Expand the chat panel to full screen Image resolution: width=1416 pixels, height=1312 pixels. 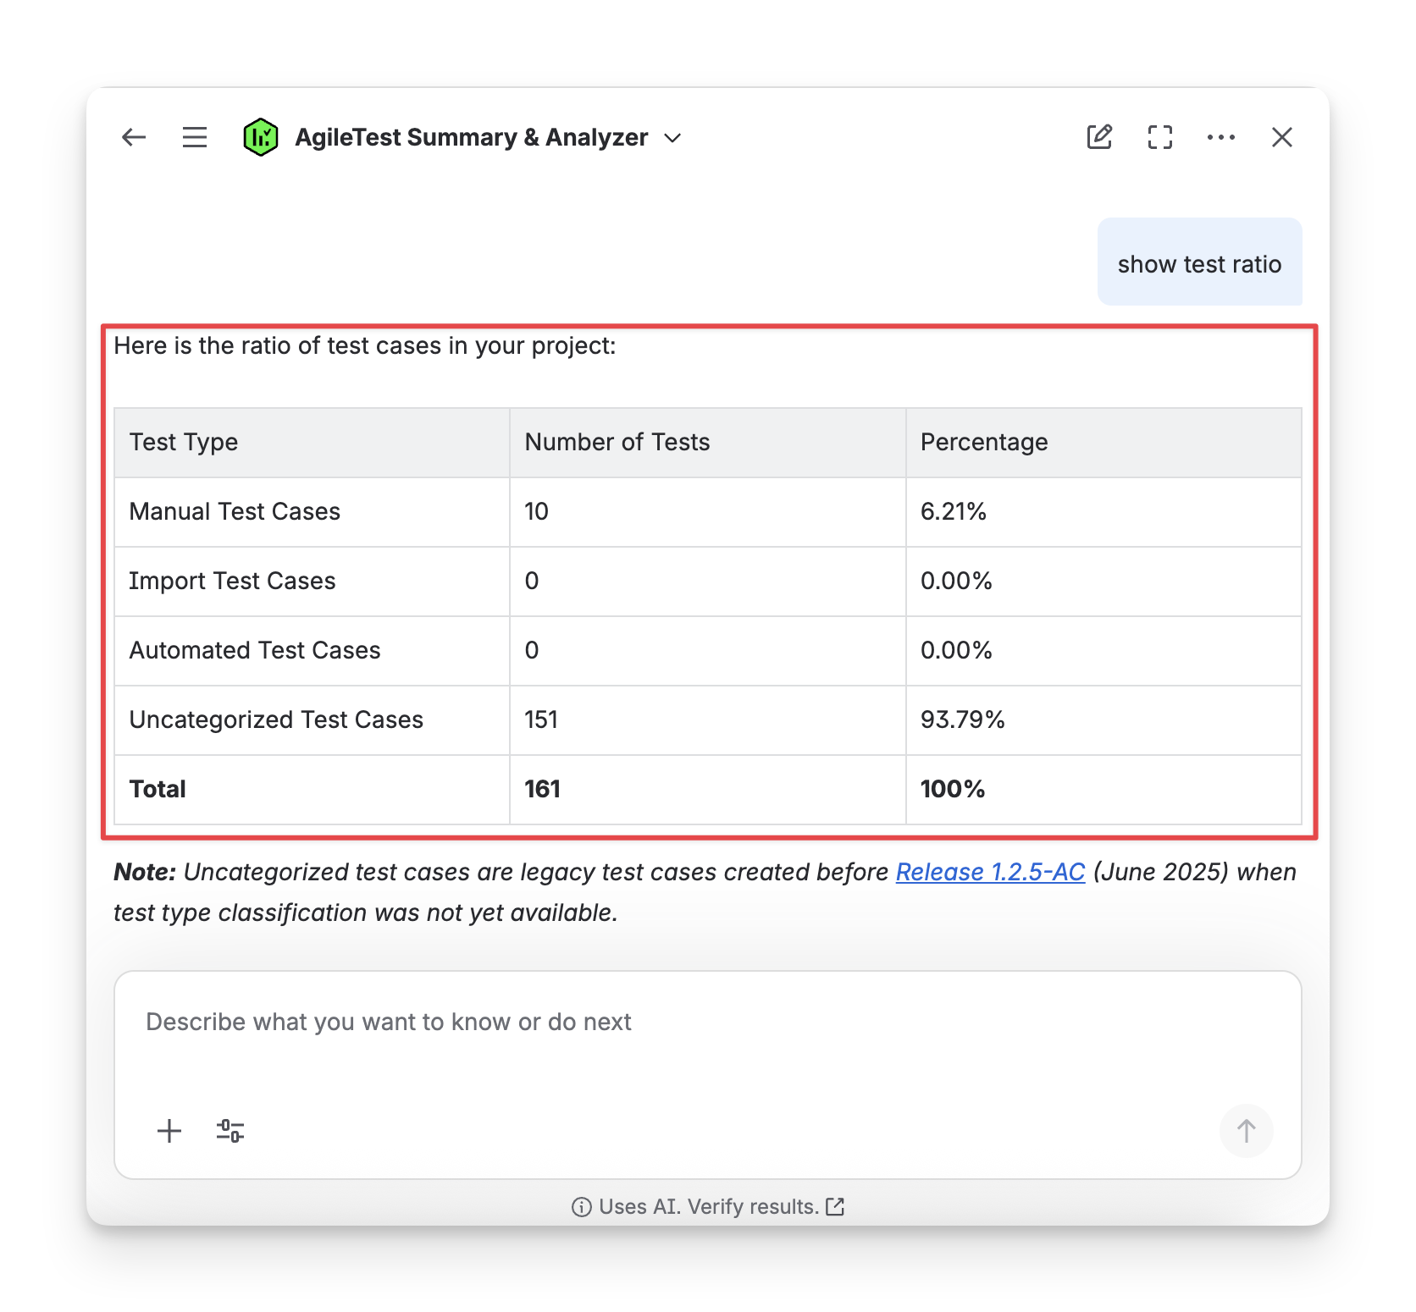1160,137
